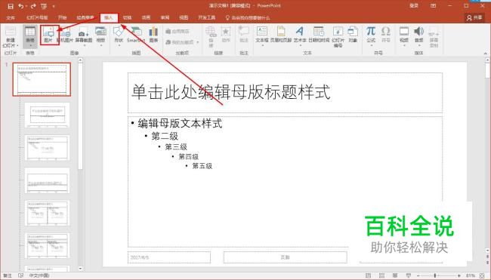The image size is (491, 280).
Task: Click the Screen Recording (屏幕录制) button
Action: 434,37
